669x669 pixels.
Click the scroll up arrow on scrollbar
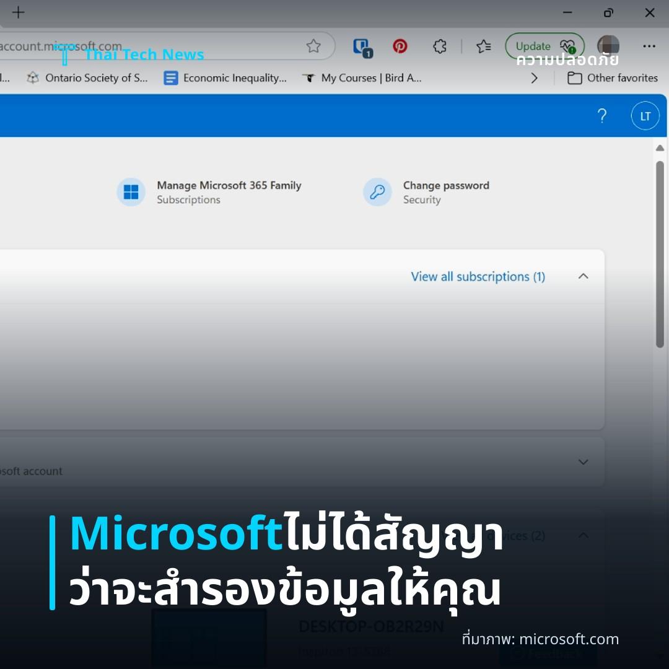tap(660, 148)
